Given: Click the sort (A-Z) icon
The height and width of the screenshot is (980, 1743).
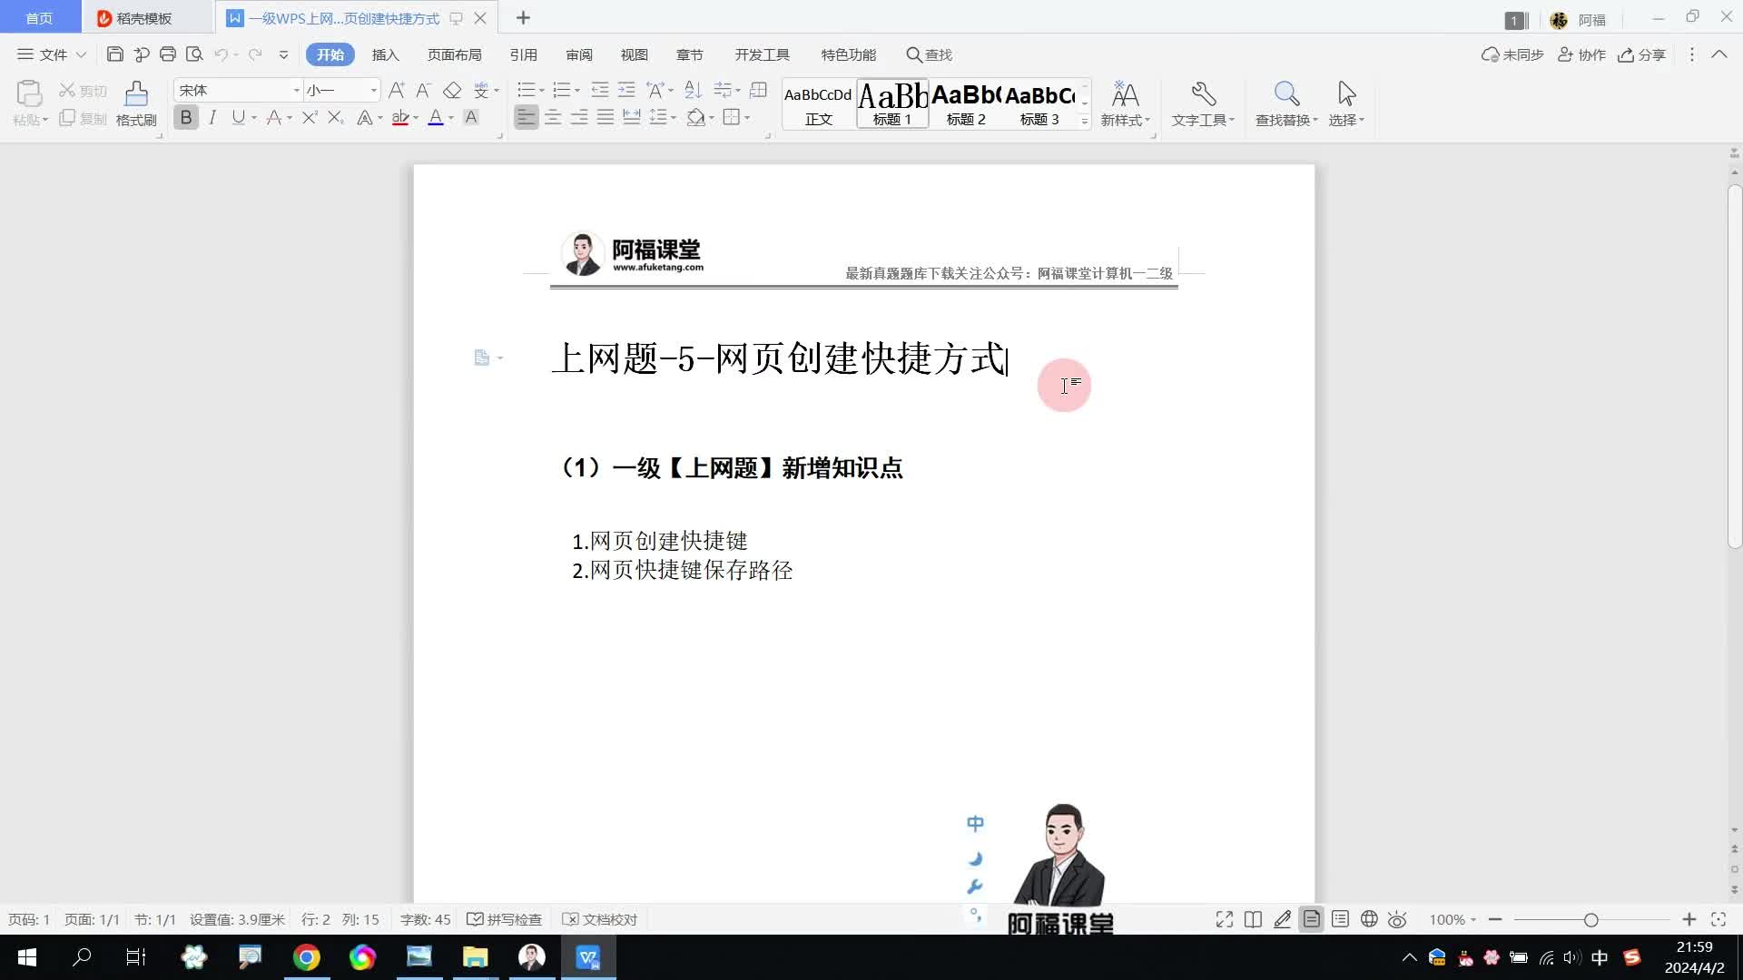Looking at the screenshot, I should [x=693, y=90].
